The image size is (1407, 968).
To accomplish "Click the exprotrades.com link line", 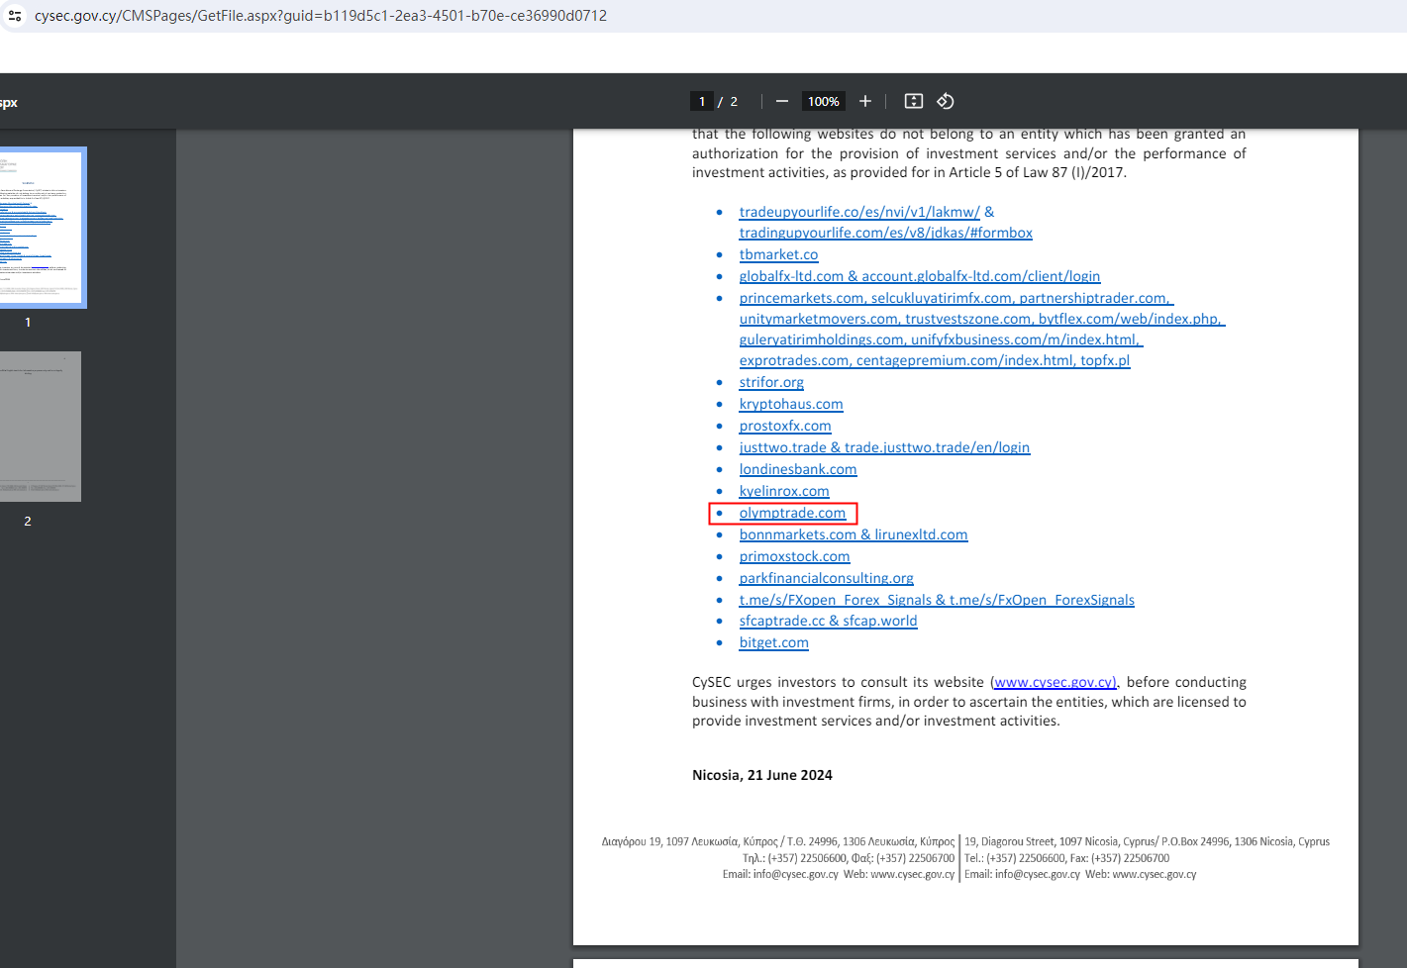I will [x=935, y=360].
